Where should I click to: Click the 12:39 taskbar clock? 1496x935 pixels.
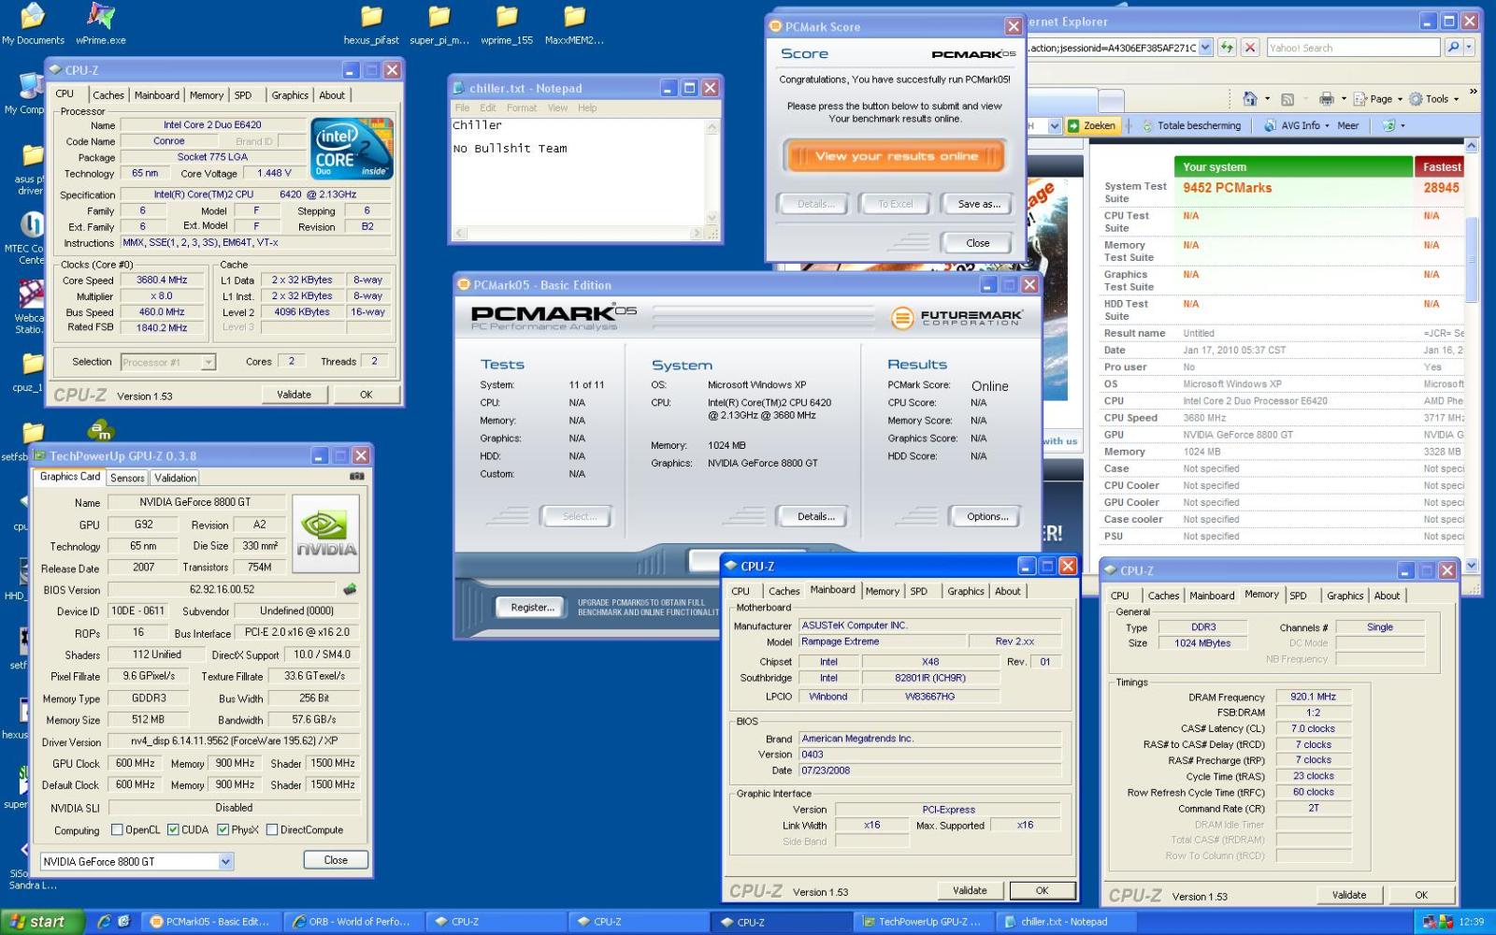coord(1471,921)
